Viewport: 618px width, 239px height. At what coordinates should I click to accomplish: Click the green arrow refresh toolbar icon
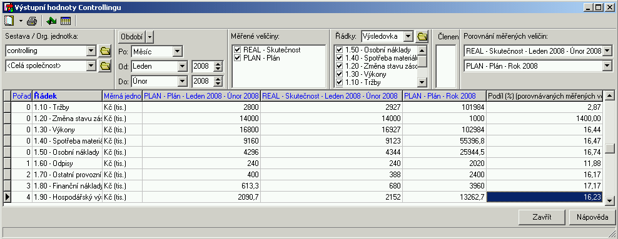click(51, 21)
